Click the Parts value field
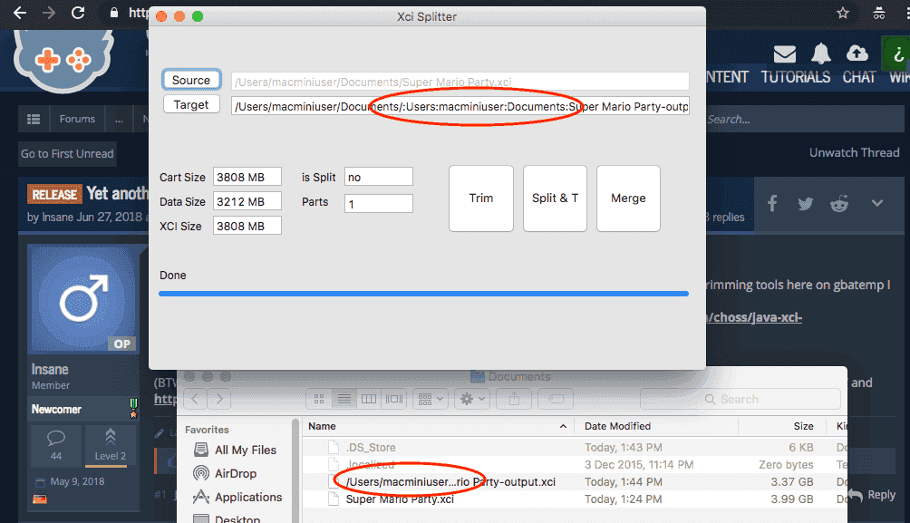 378,204
